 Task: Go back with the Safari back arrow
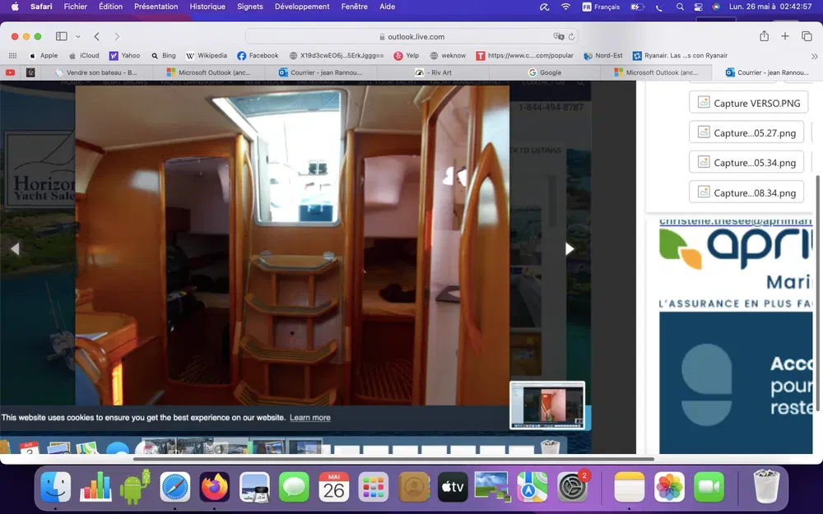pyautogui.click(x=97, y=36)
